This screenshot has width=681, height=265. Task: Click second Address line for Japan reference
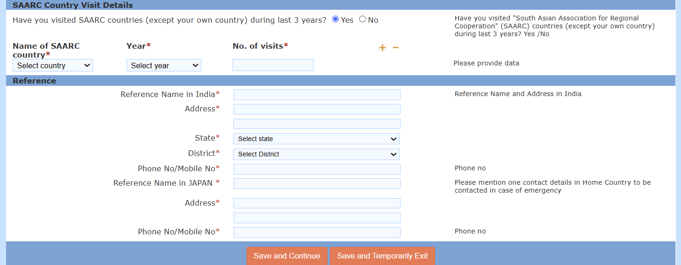[x=317, y=218]
